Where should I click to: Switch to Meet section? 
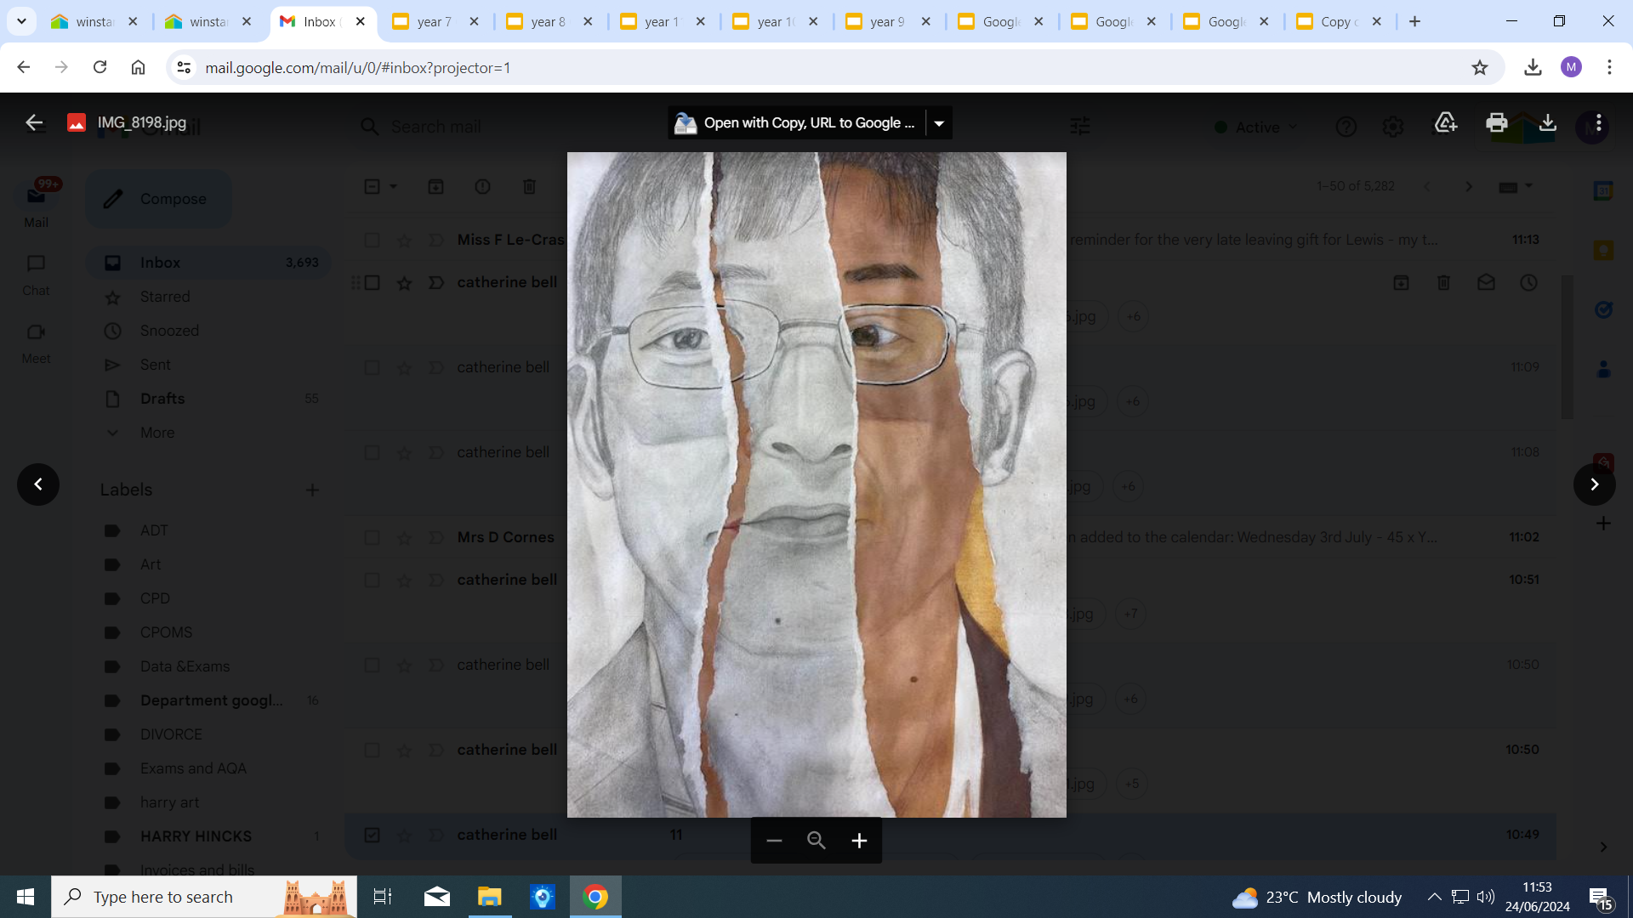coord(36,343)
